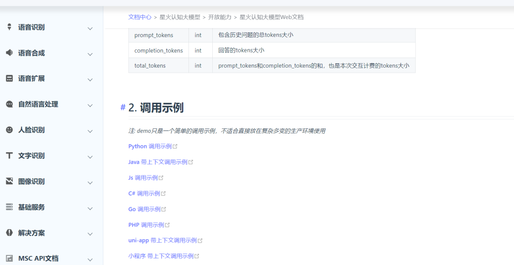Viewport: 514px width, 265px height.
Task: Click external link icon after C# 调用示例
Action: 163,194
